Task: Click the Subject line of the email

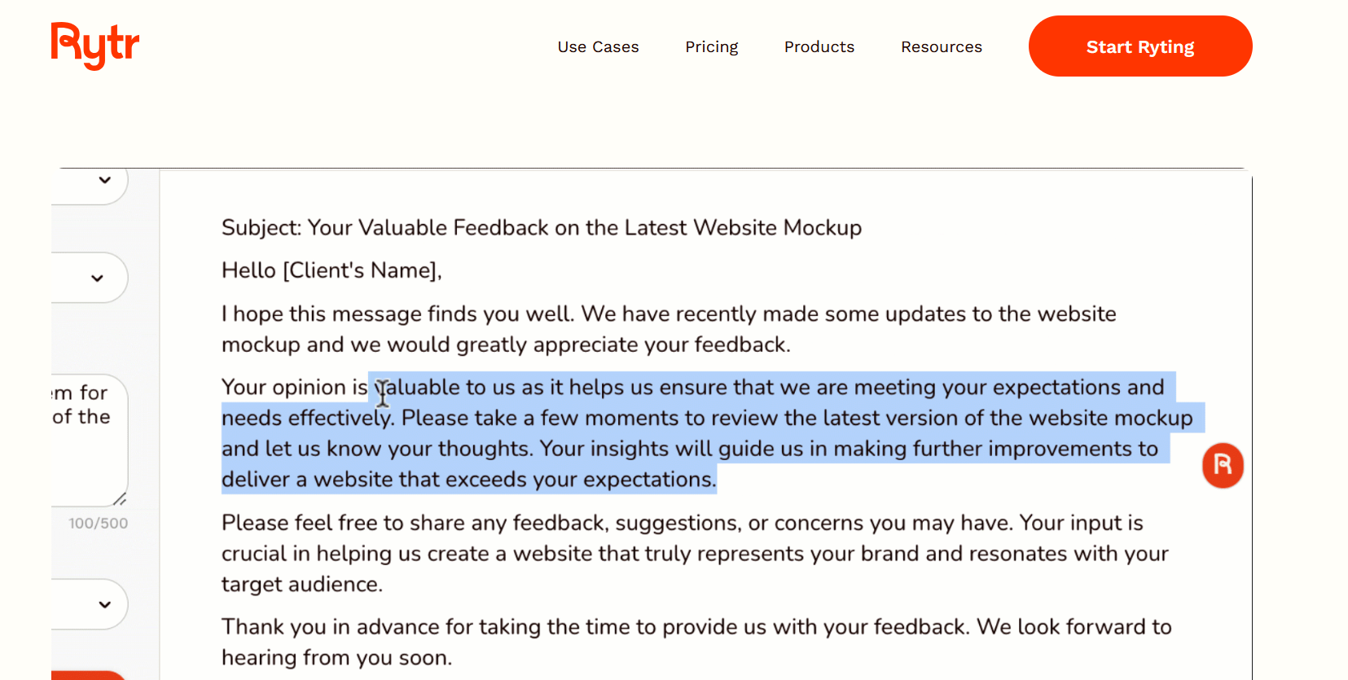Action: pos(541,228)
